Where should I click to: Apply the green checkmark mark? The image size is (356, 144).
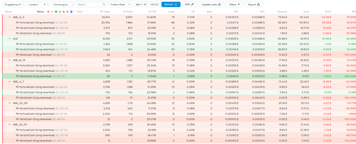60,12
